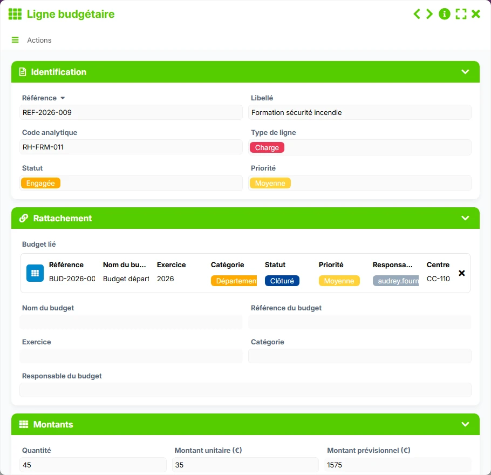Click the green grid icon beside Ligne budgétaire title
Viewport: 491px width, 475px height.
coord(15,14)
